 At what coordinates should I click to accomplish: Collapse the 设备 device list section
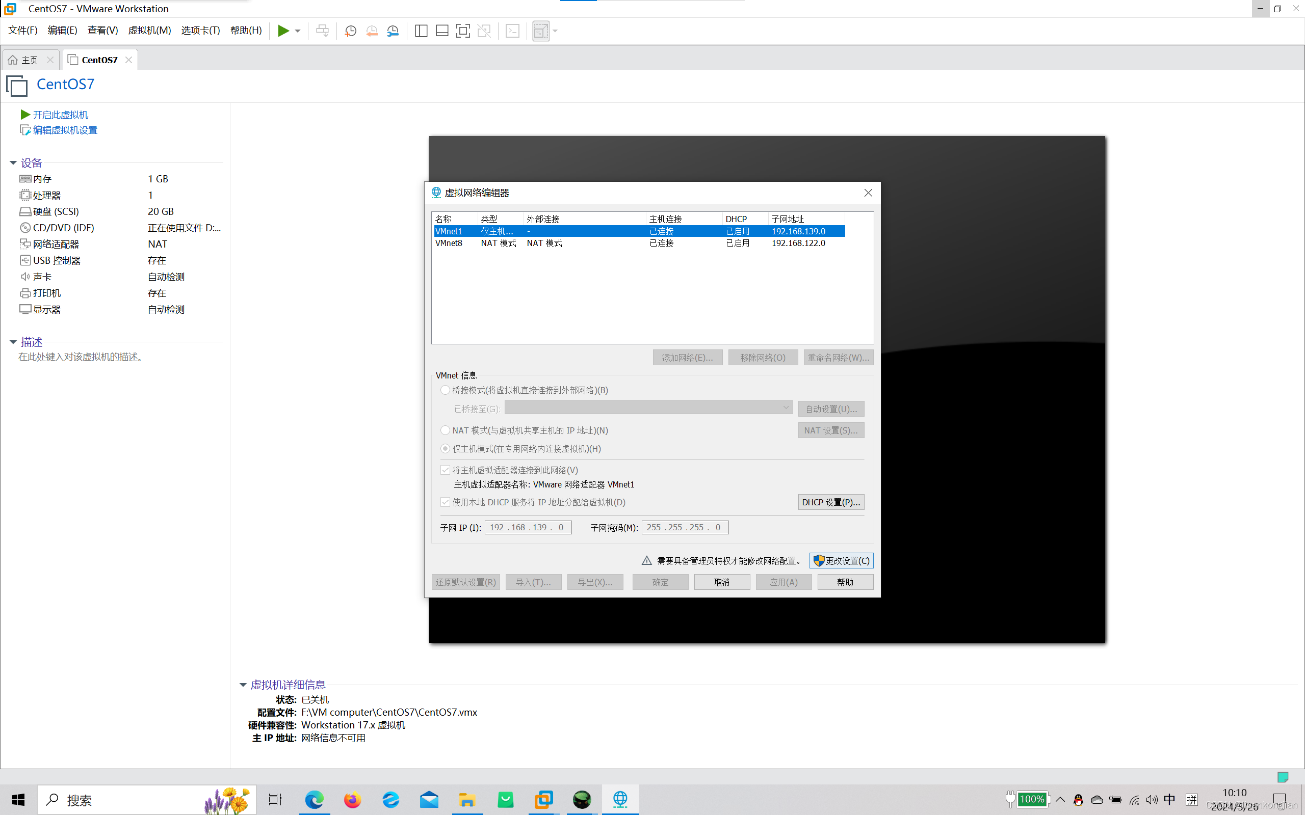click(x=13, y=163)
